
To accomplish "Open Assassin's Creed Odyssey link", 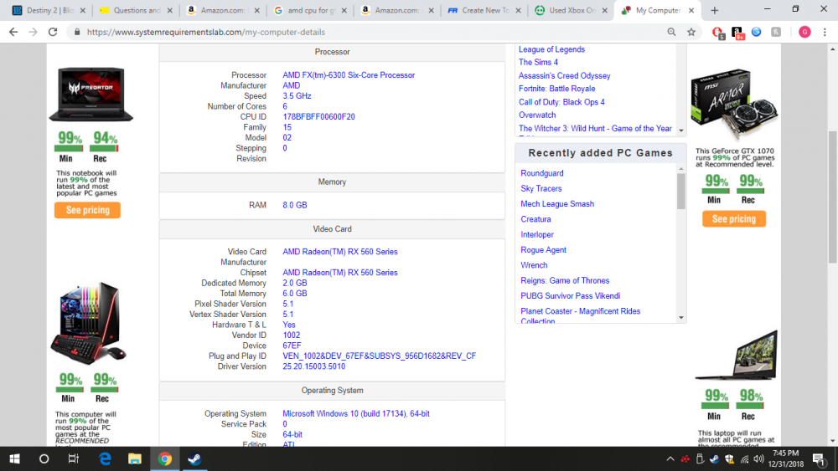I will click(564, 76).
